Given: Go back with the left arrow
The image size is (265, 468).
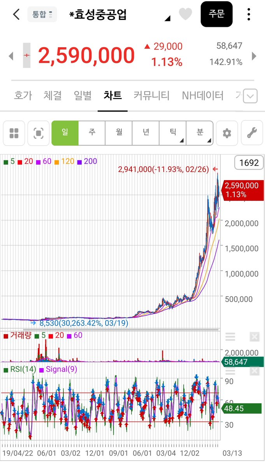Looking at the screenshot, I should [16, 14].
